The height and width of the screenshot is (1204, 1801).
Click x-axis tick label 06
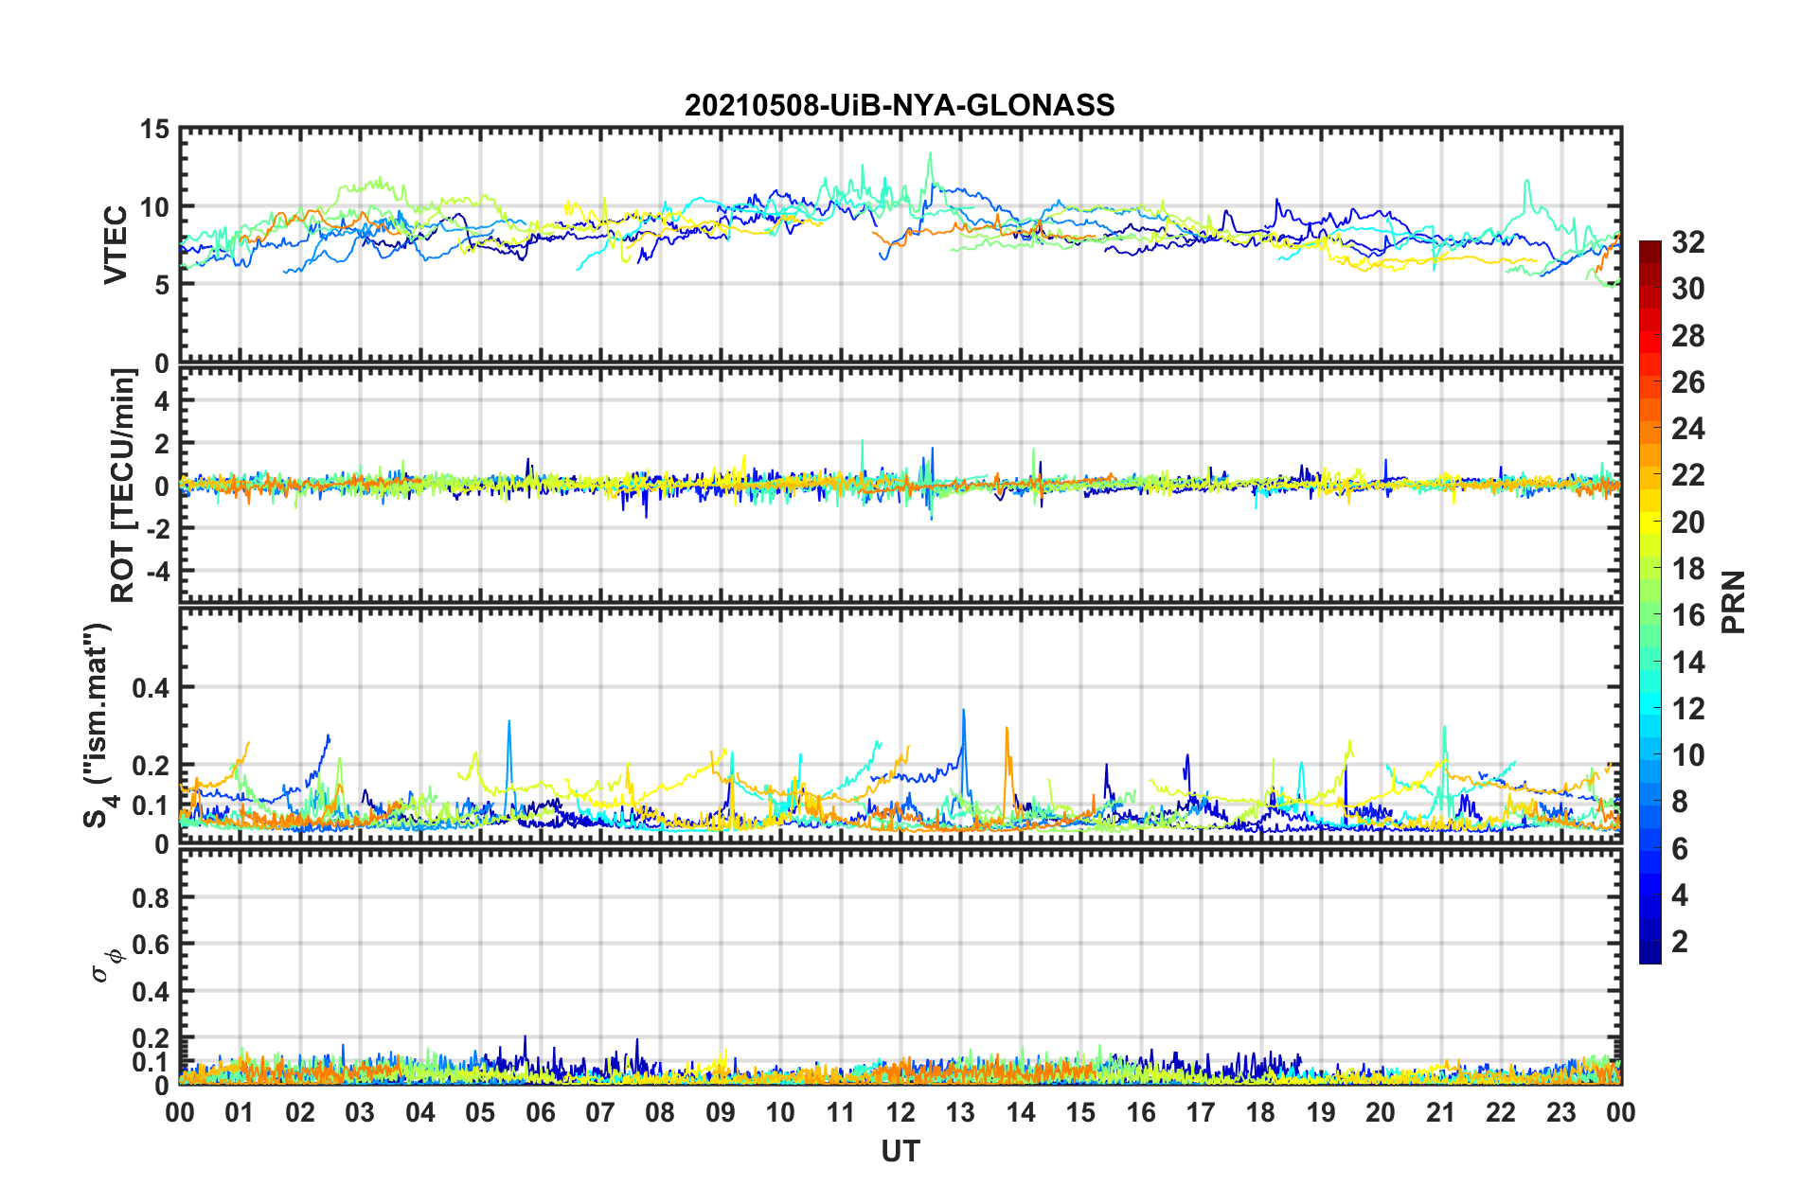pyautogui.click(x=541, y=1112)
